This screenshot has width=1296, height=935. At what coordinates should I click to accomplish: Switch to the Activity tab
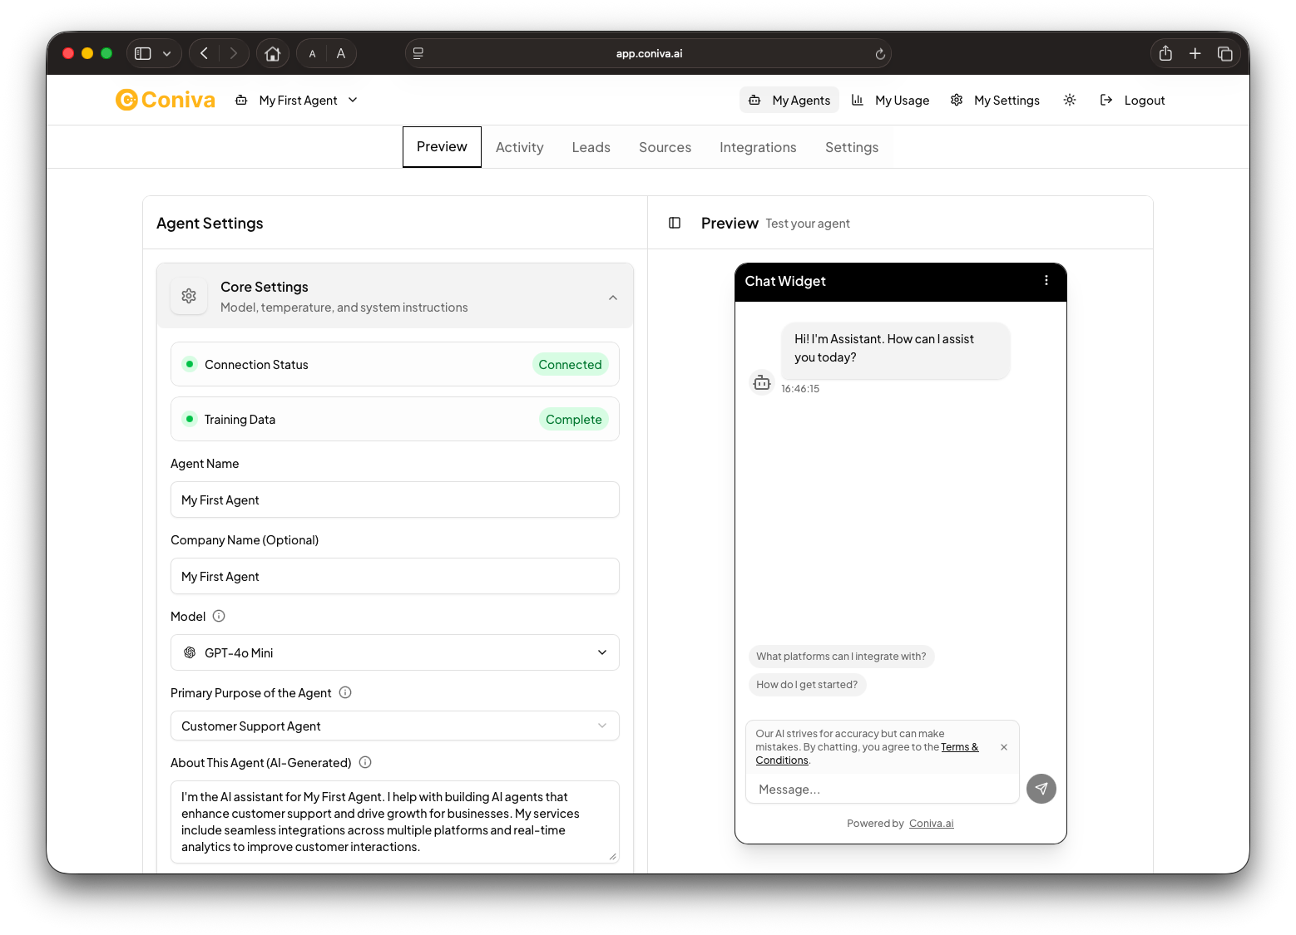click(519, 146)
